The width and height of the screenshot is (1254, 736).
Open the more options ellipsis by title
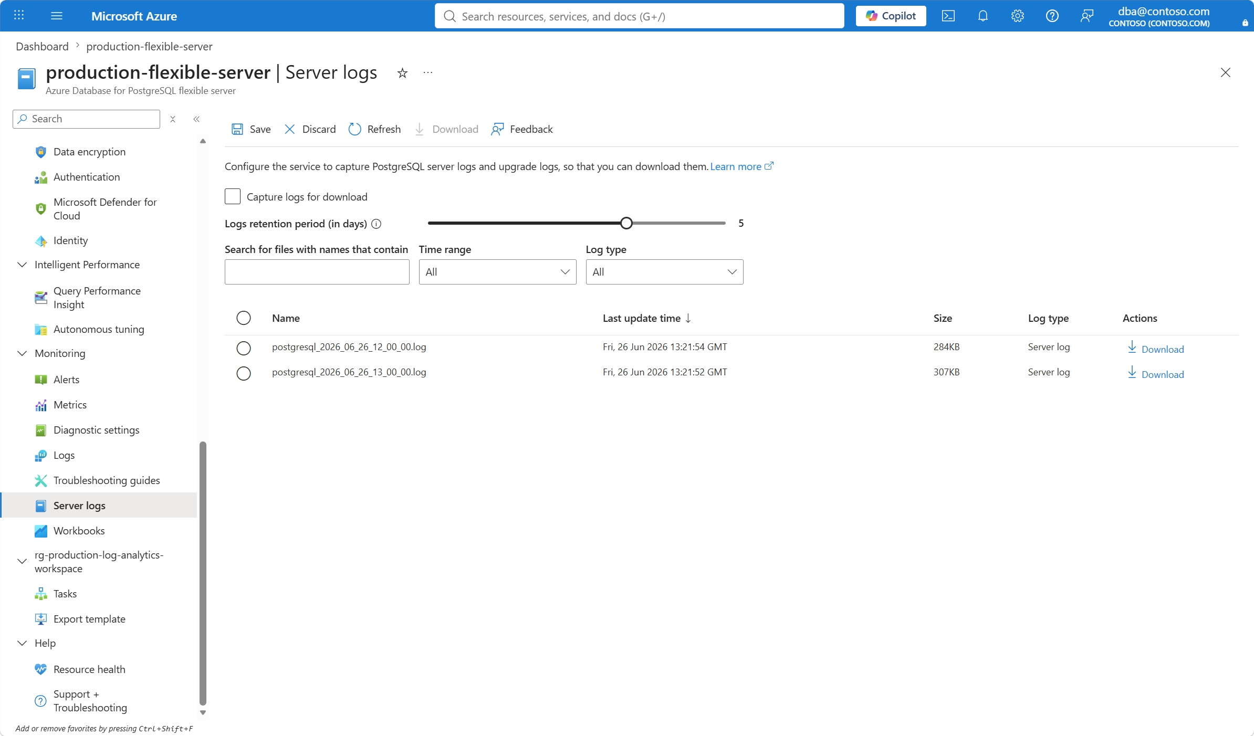click(x=428, y=72)
